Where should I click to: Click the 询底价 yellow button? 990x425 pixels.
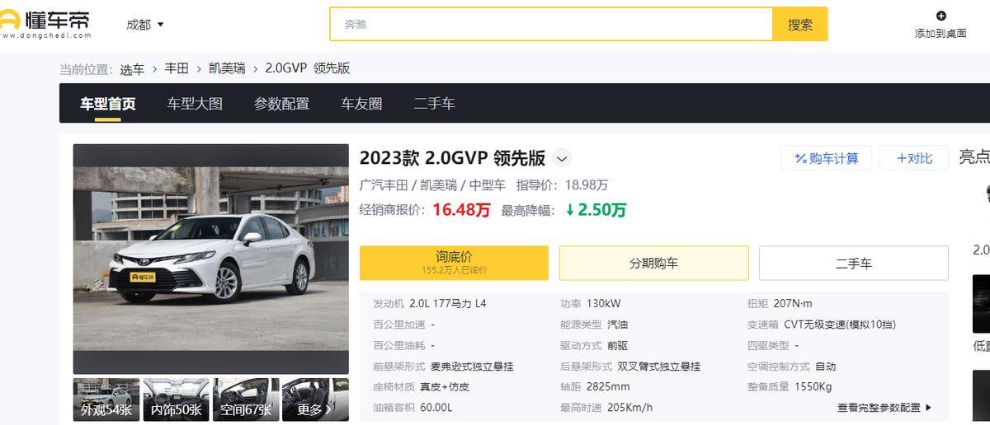pos(454,263)
